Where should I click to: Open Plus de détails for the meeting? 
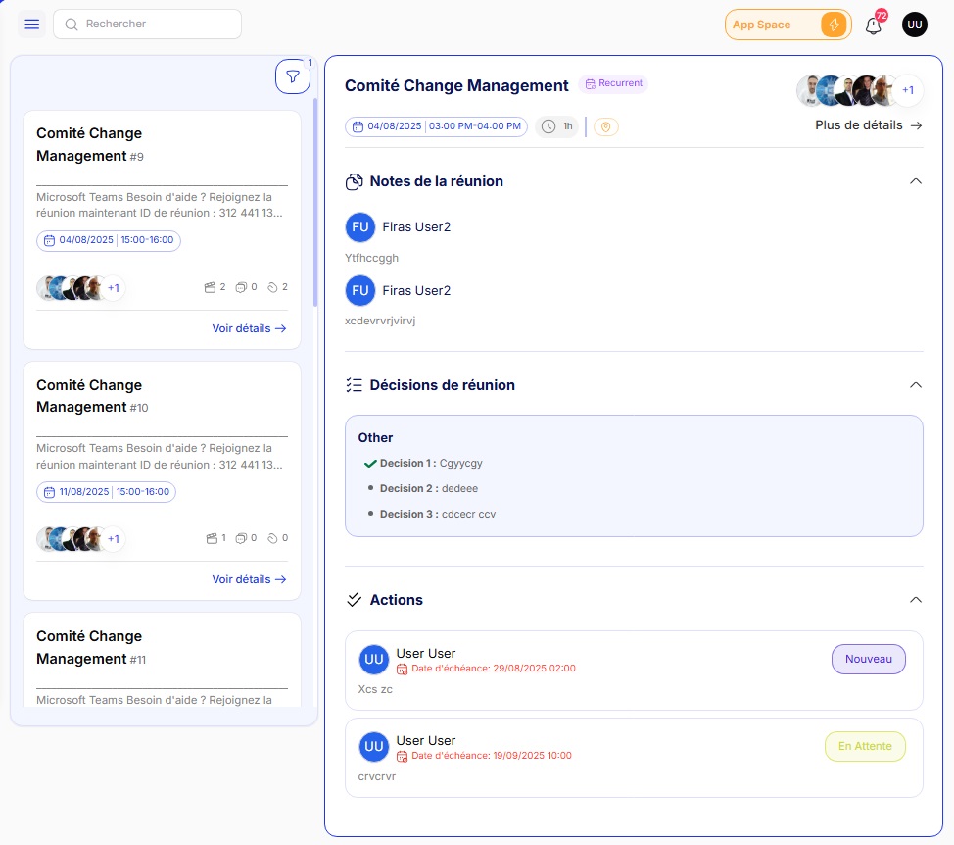867,124
